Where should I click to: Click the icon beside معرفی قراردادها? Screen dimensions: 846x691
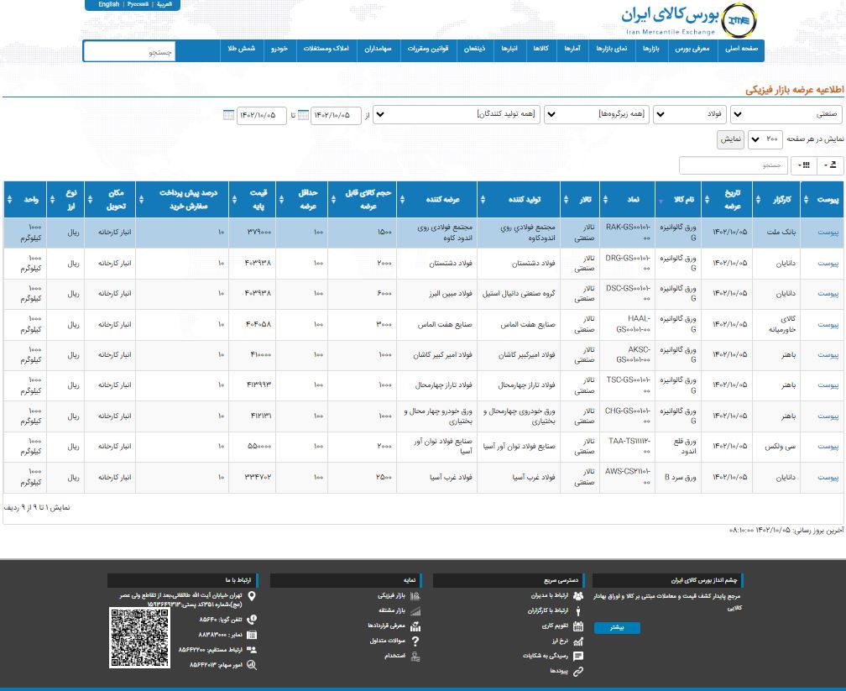point(415,626)
